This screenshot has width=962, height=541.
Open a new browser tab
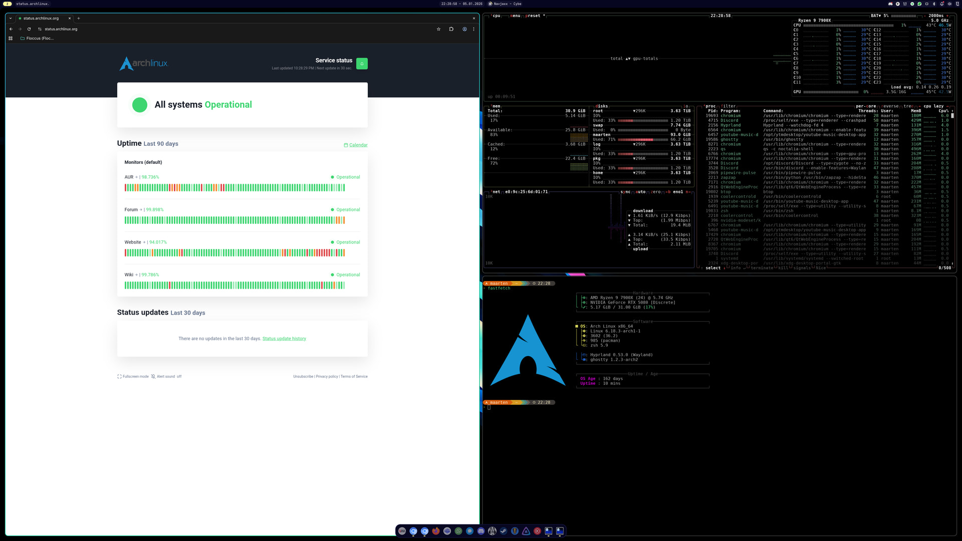[x=79, y=19]
